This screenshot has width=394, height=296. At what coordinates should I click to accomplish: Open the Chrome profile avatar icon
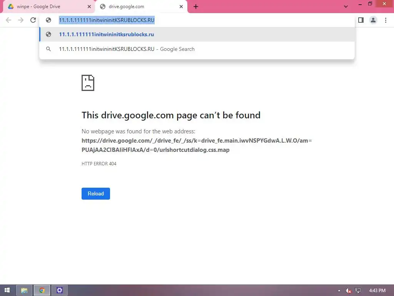click(x=373, y=20)
